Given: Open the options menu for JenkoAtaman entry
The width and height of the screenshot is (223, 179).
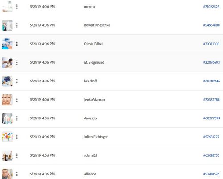Looking at the screenshot, I should point(17,100).
